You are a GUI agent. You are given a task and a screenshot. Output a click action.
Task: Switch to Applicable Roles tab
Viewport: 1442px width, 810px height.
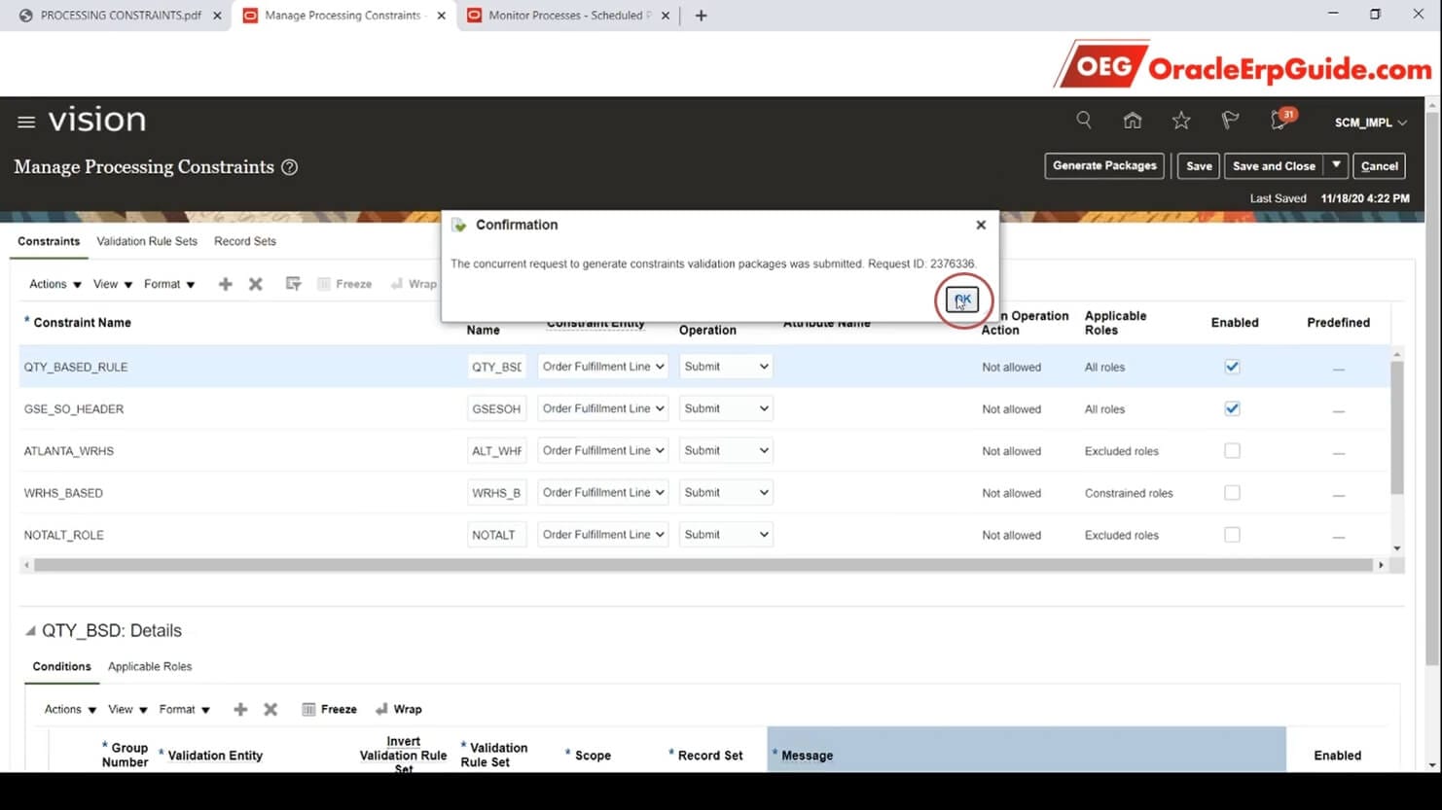tap(150, 666)
